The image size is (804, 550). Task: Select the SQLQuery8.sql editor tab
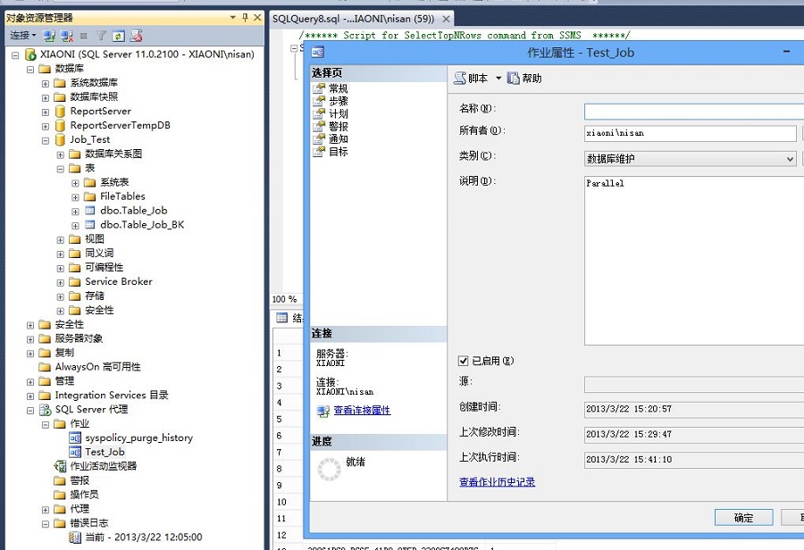coord(353,18)
